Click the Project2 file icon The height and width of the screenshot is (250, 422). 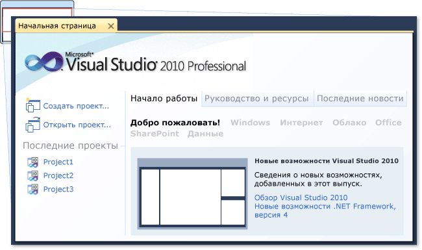coord(33,176)
